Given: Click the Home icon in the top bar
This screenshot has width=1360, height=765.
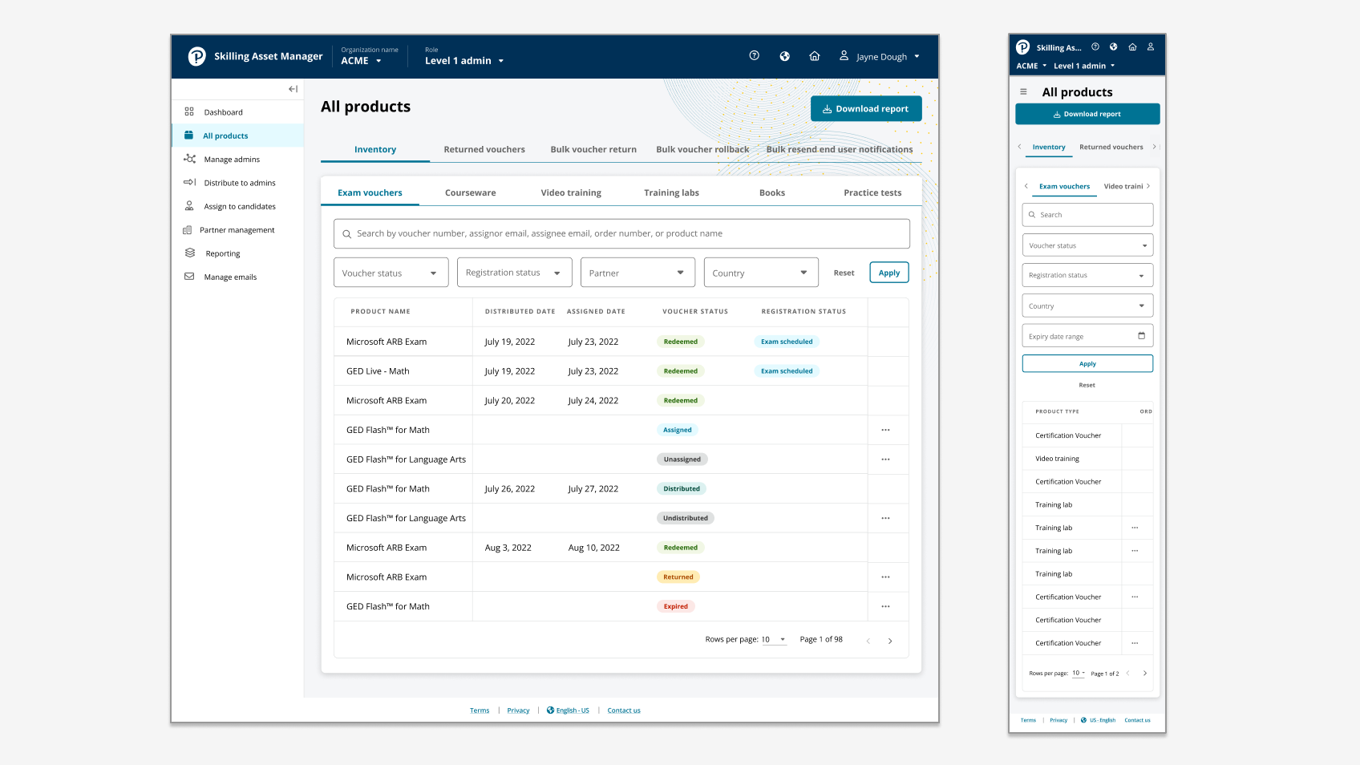Looking at the screenshot, I should (815, 56).
